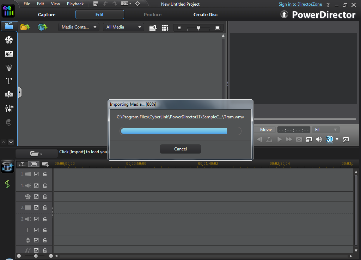Lock video track 1 with padlock

pos(45,174)
